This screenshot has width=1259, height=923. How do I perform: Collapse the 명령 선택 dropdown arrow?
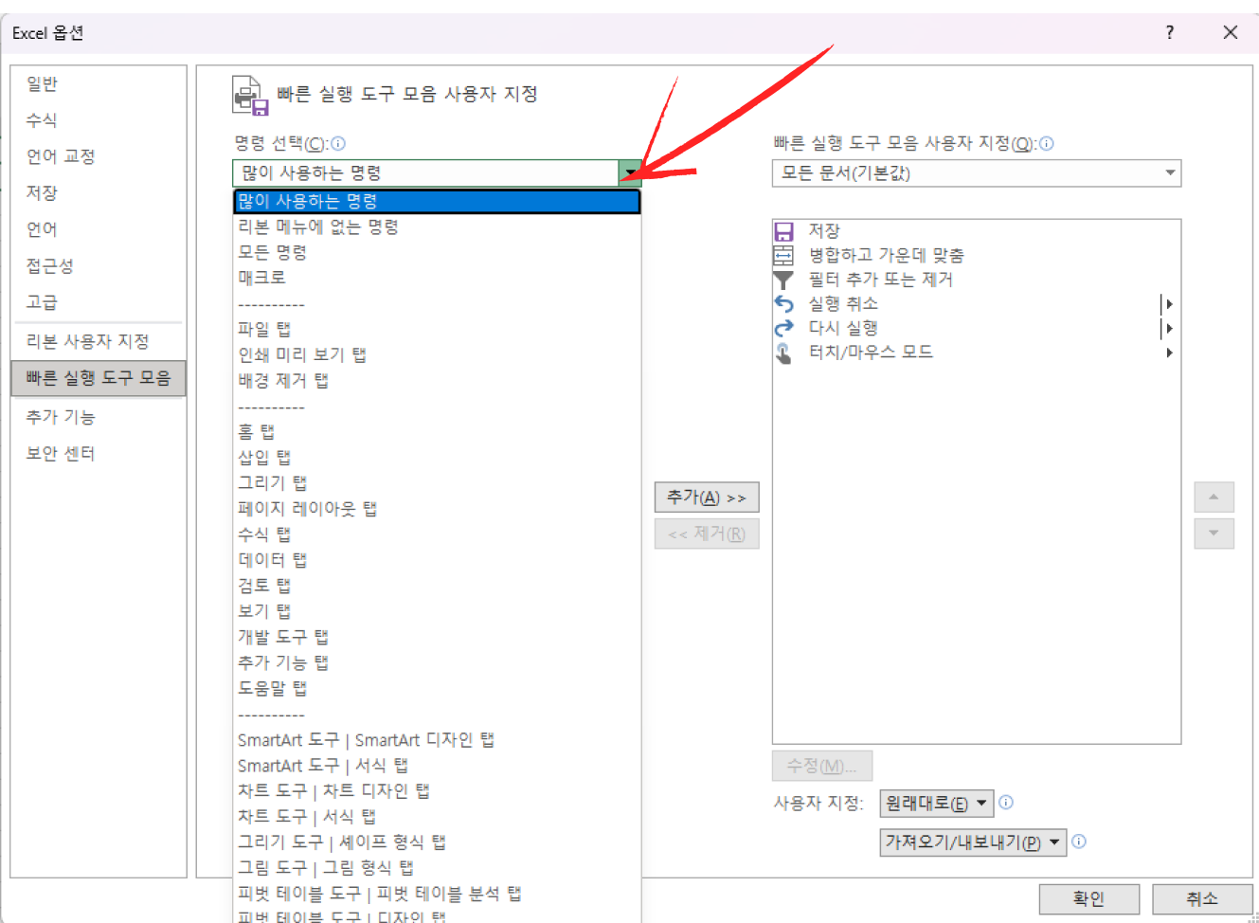click(630, 172)
